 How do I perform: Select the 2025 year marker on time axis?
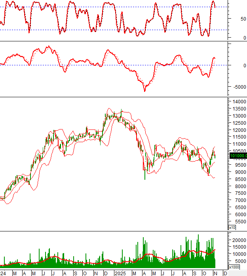click(x=120, y=273)
